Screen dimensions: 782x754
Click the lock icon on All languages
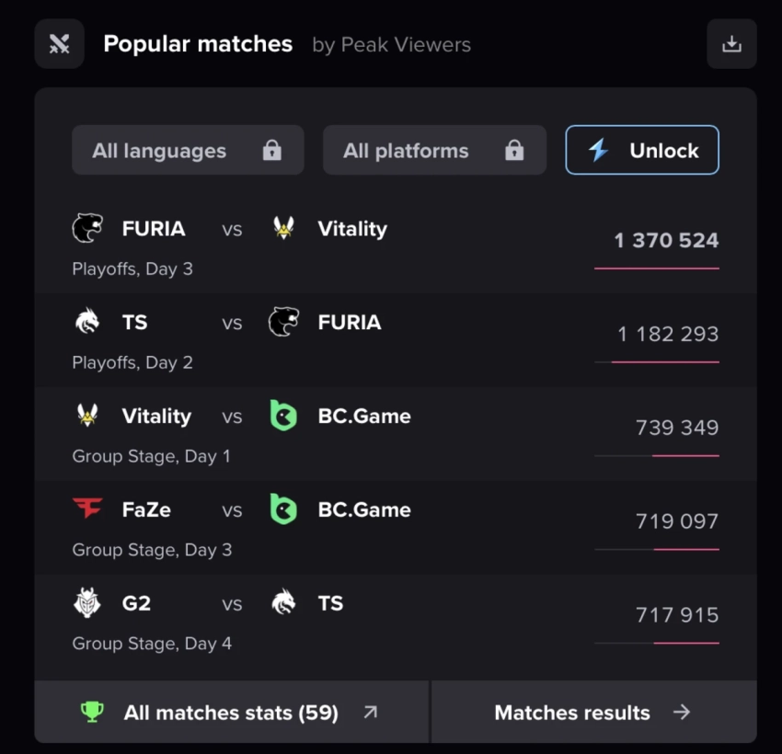tap(271, 151)
